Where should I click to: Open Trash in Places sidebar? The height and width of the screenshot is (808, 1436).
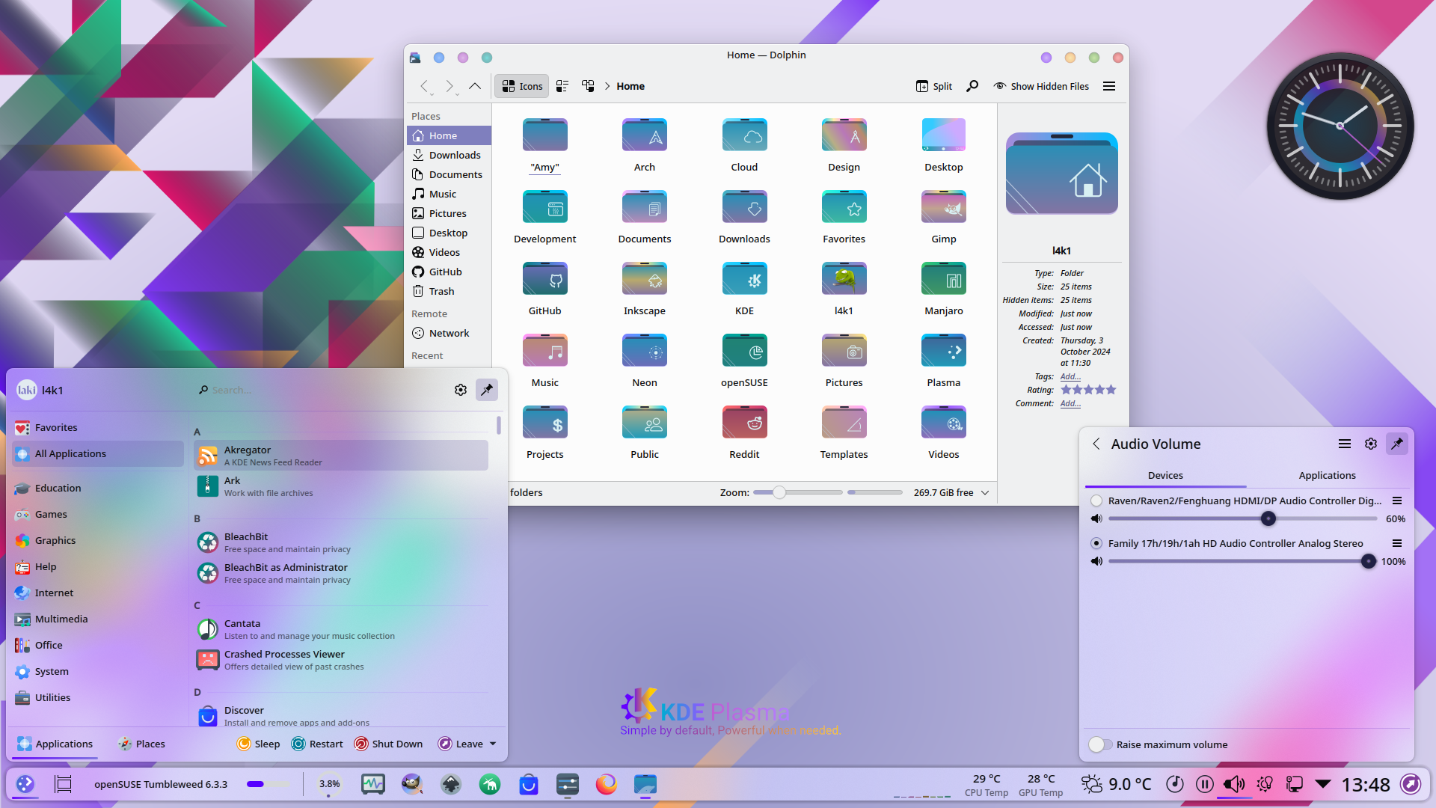click(449, 291)
